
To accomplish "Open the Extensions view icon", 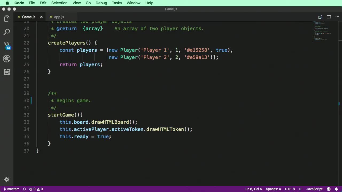I will point(7,72).
